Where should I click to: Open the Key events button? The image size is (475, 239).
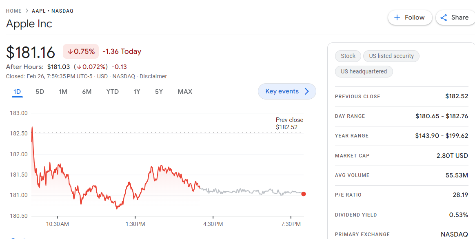click(x=287, y=91)
